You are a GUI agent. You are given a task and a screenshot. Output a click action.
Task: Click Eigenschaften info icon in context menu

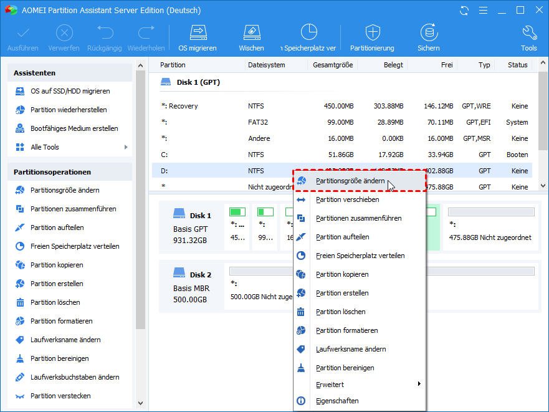tap(301, 401)
